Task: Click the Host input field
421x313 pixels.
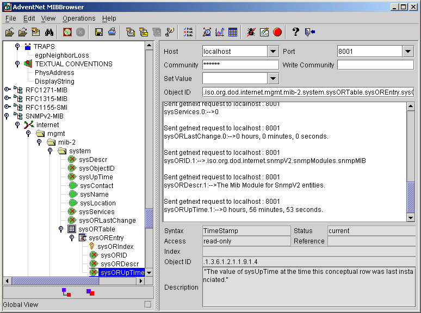Action: click(x=235, y=51)
